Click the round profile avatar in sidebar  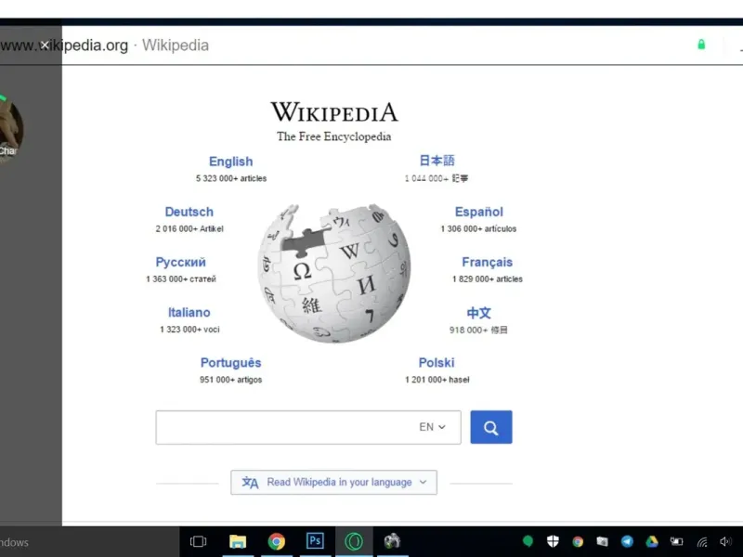10,129
